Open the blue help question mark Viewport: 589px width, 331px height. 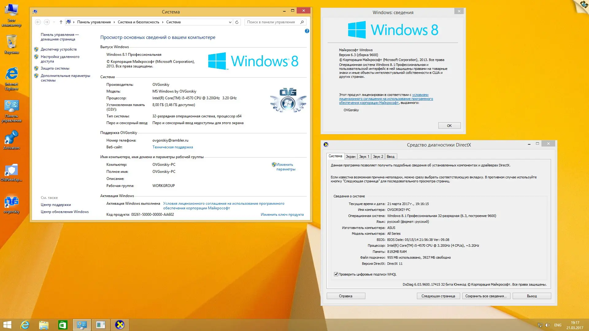[307, 31]
